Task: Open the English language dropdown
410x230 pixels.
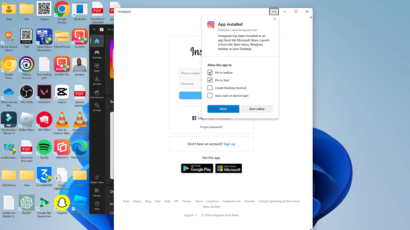Action: click(191, 215)
